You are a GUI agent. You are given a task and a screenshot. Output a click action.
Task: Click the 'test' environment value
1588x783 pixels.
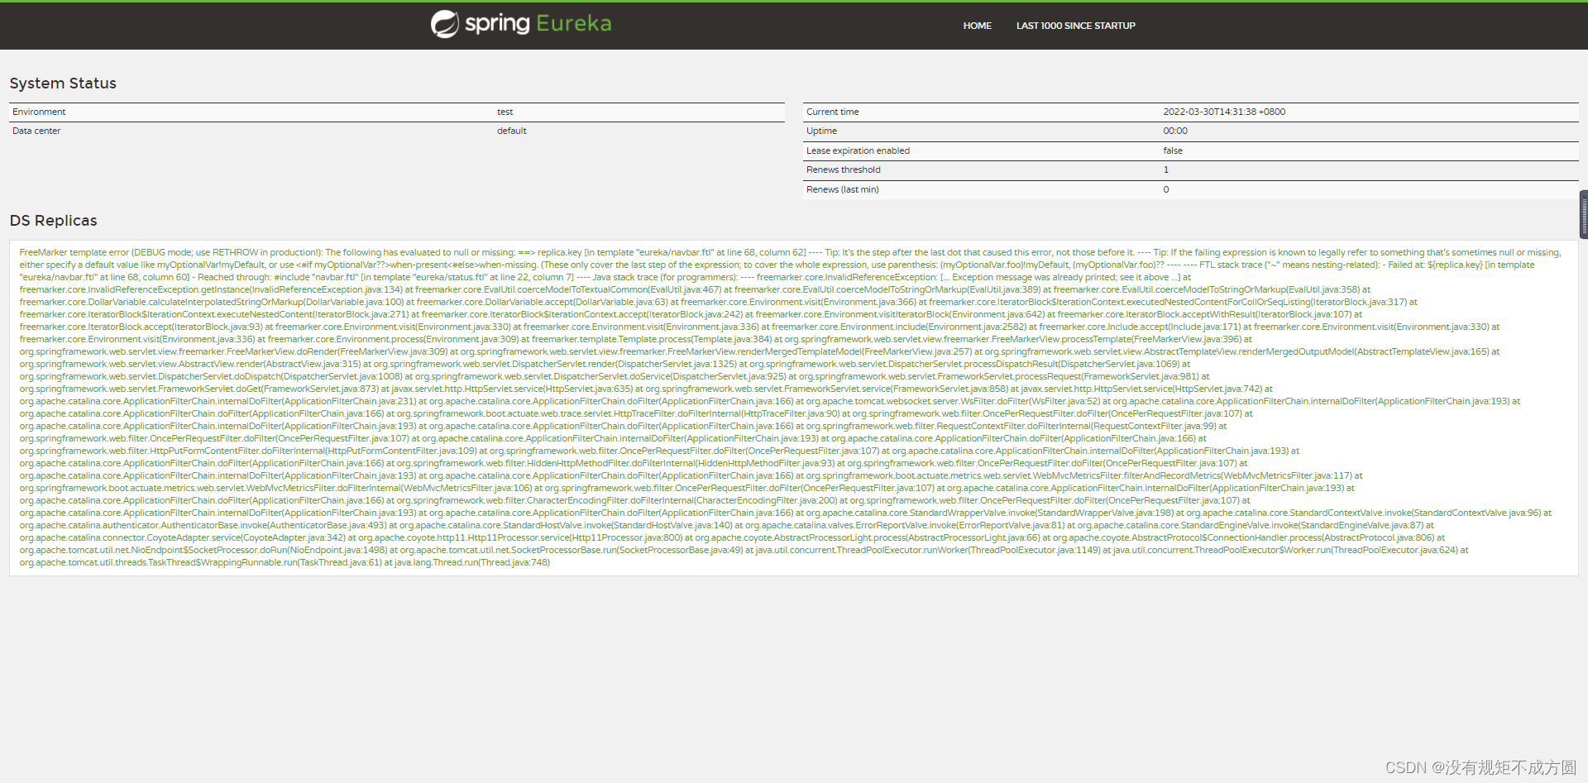(505, 112)
